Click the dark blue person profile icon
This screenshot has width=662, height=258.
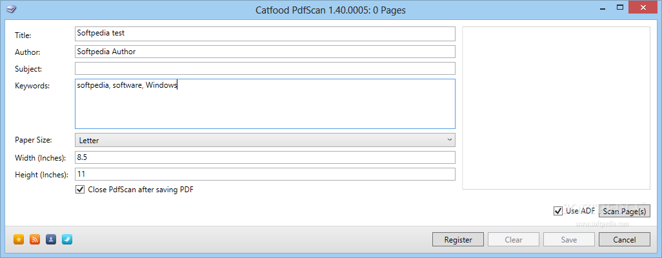click(51, 239)
